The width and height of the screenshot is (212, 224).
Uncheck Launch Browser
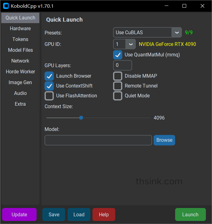pos(49,76)
